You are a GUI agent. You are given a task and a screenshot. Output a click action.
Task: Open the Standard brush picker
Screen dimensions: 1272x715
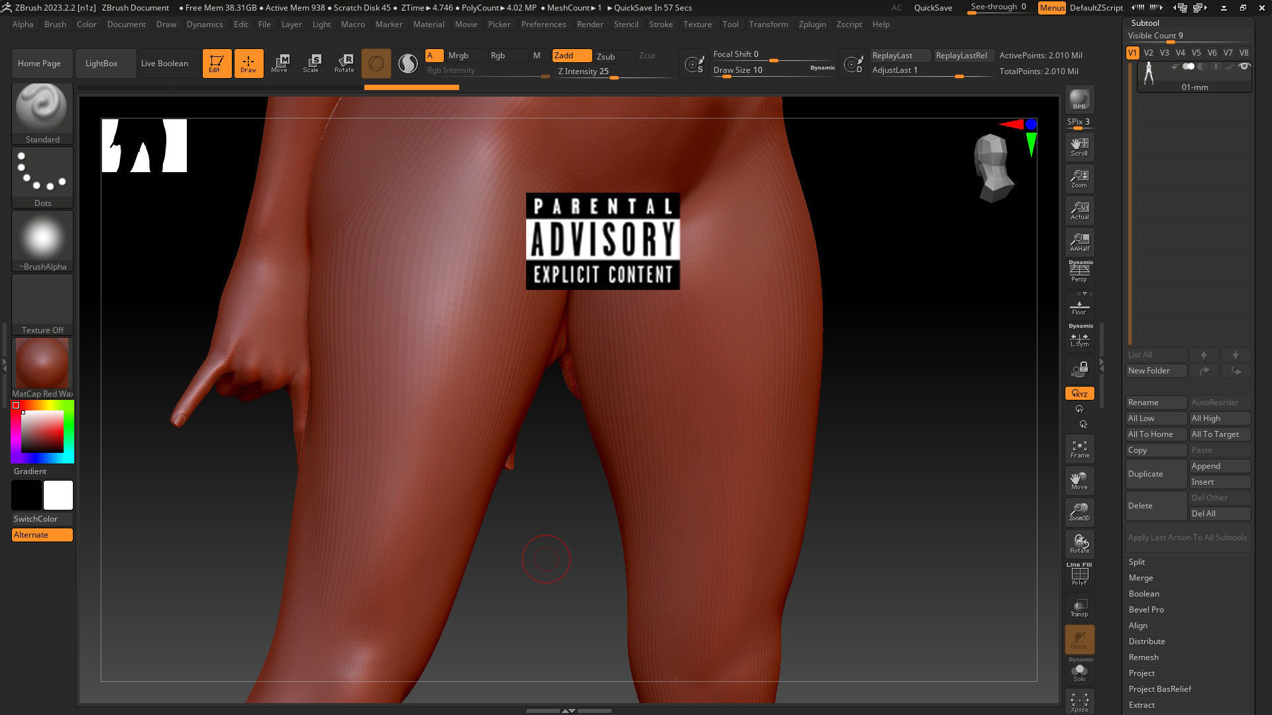(x=42, y=113)
